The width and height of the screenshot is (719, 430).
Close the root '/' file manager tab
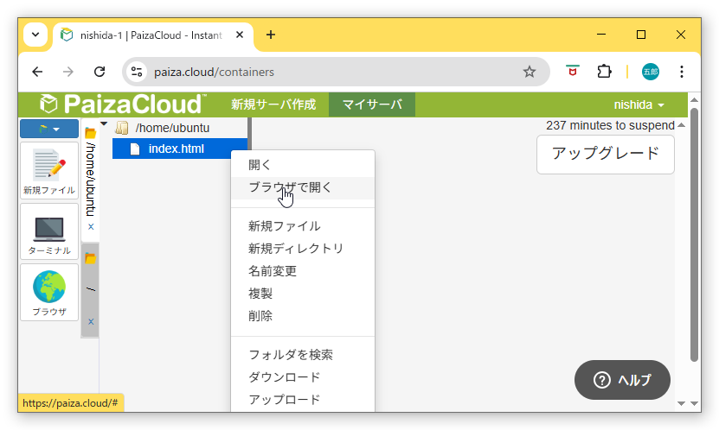pyautogui.click(x=91, y=321)
